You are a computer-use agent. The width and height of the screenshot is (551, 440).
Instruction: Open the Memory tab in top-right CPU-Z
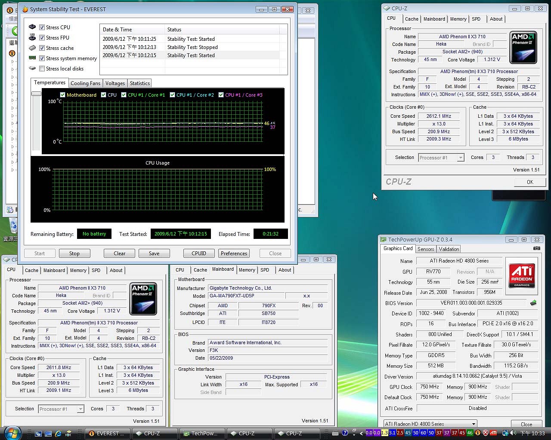coord(458,19)
